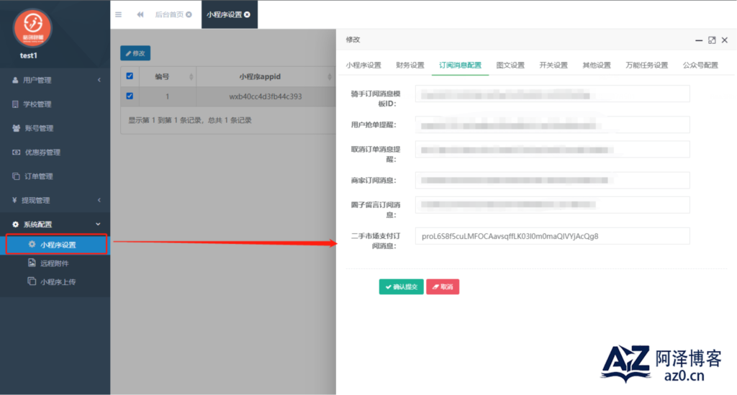Click the test1 username label
Screen dimensions: 737x395
tap(29, 55)
